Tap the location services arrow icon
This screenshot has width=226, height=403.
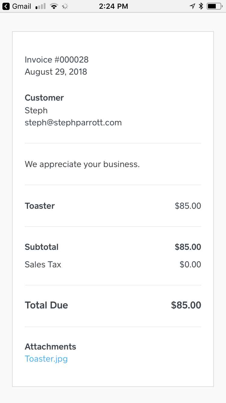[x=192, y=6]
